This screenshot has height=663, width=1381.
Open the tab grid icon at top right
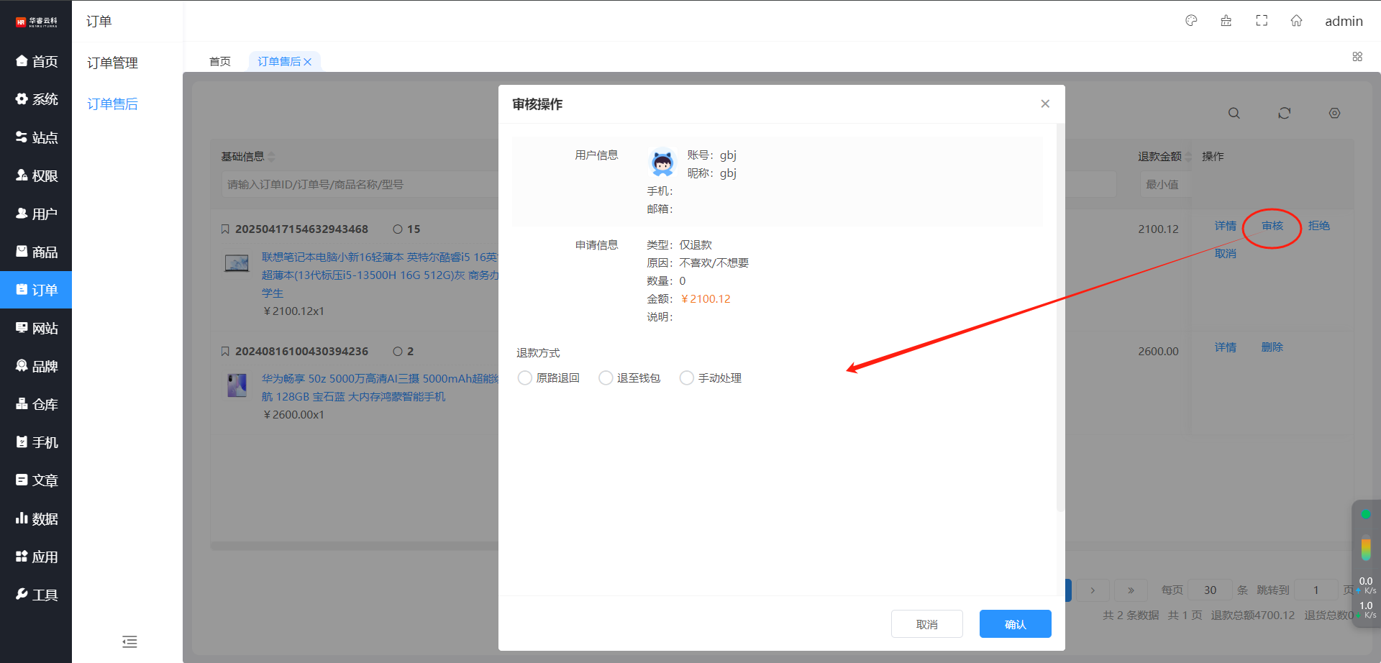(1357, 57)
